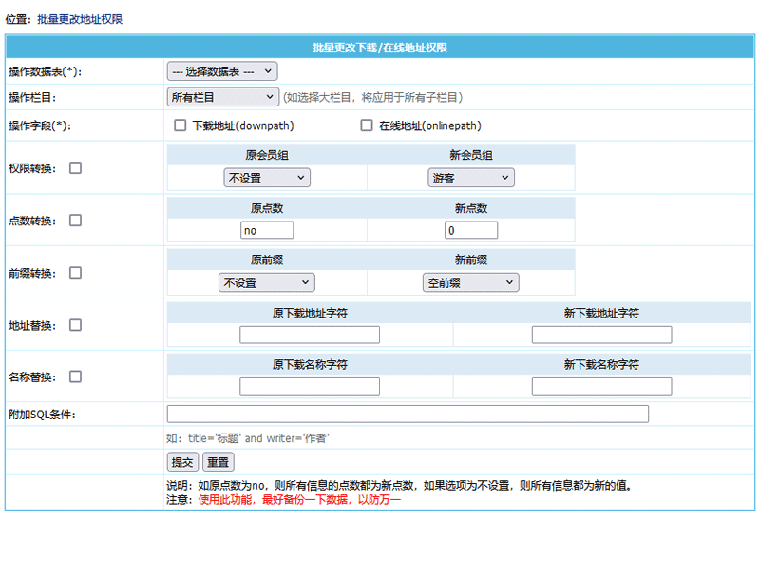Enable the 点数转换 checkbox
Viewport: 760px width, 579px height.
tap(76, 221)
